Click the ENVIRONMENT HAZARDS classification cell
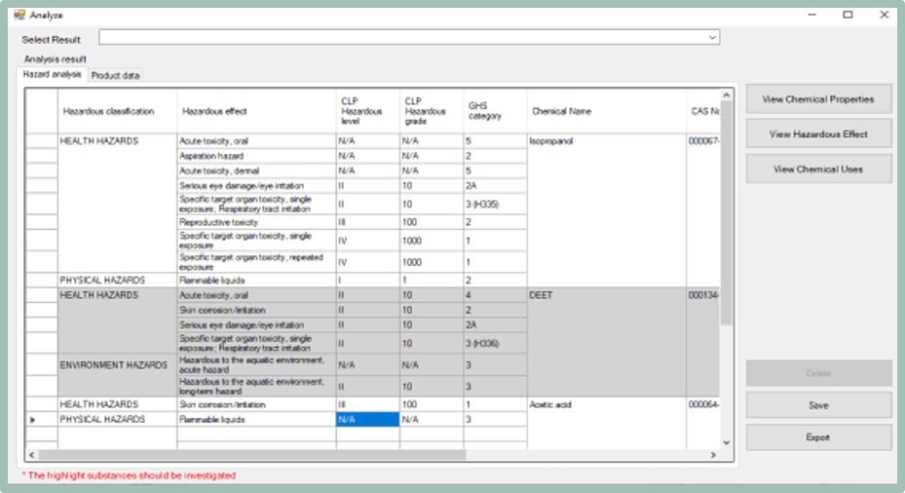Image resolution: width=905 pixels, height=493 pixels. click(117, 375)
